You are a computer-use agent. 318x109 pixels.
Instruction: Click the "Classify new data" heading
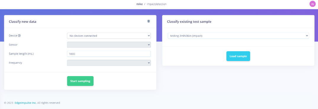pyautogui.click(x=22, y=22)
